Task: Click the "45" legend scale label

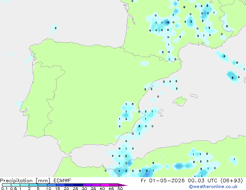Action: coord(111,188)
